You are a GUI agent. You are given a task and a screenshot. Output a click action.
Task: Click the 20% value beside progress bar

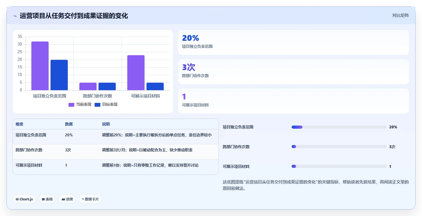pos(393,127)
